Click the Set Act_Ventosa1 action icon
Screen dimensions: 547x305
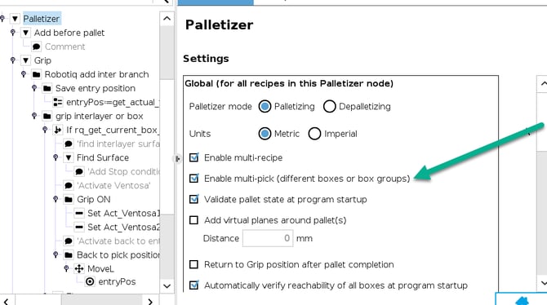pyautogui.click(x=79, y=214)
